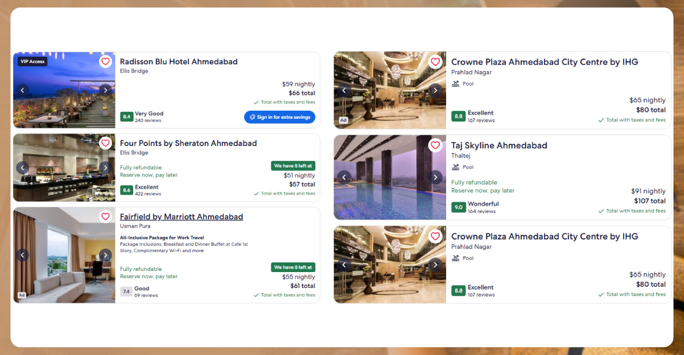This screenshot has height=355, width=684.
Task: Click the previous arrow on Four Points carousel
Action: [22, 168]
